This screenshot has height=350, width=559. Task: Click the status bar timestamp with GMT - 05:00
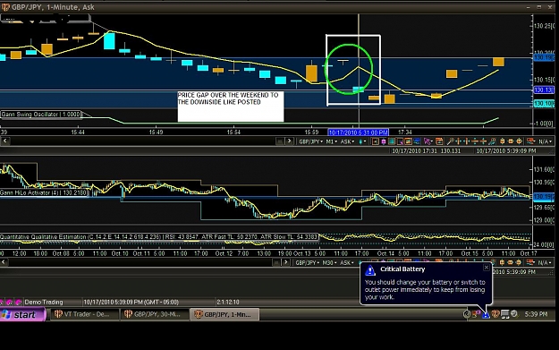coord(131,302)
